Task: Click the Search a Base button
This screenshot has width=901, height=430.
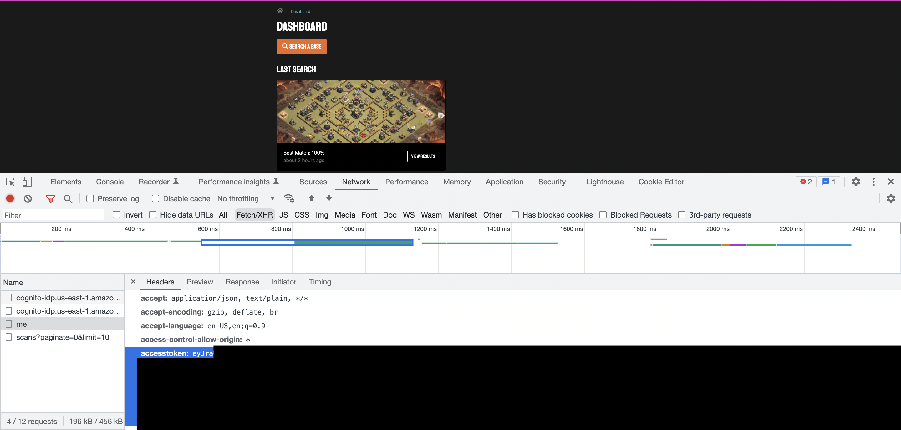Action: [302, 47]
